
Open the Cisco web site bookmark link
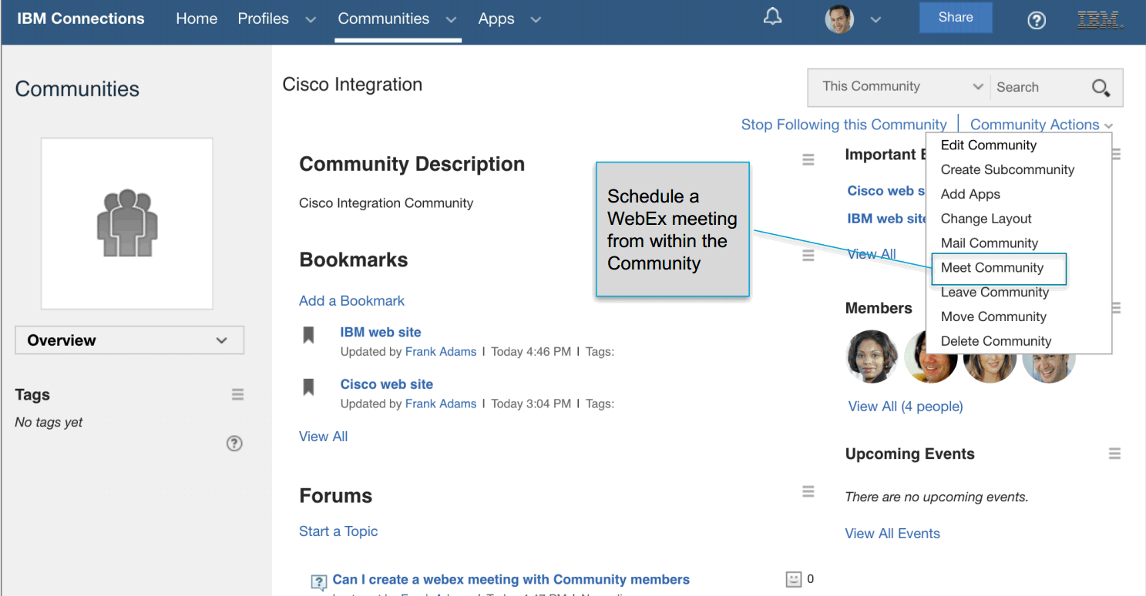(387, 384)
